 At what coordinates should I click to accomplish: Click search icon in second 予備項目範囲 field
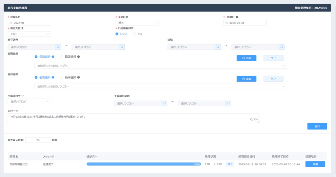[228, 103]
